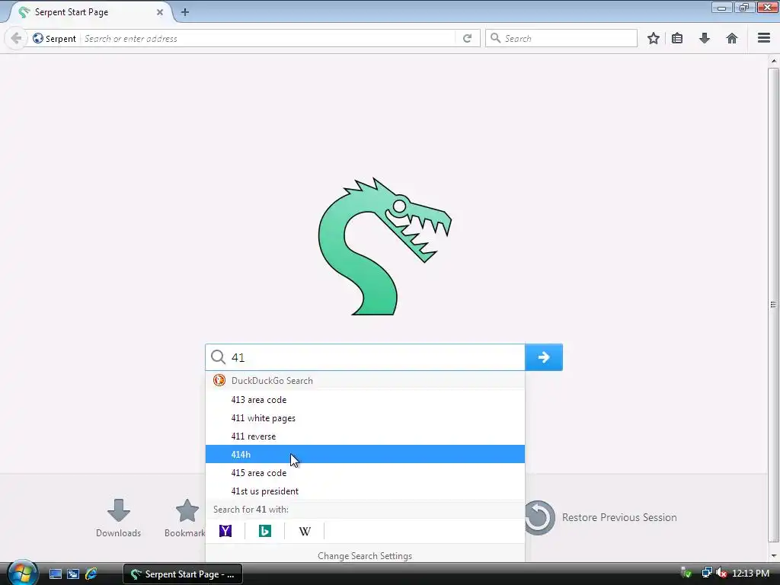Select the Serpent Start Page tab
Viewport: 780px width, 585px height.
90,12
